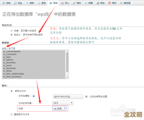The image size is (144, 120).
Task: Select the 自定义 export method radio
Action: click(12, 35)
